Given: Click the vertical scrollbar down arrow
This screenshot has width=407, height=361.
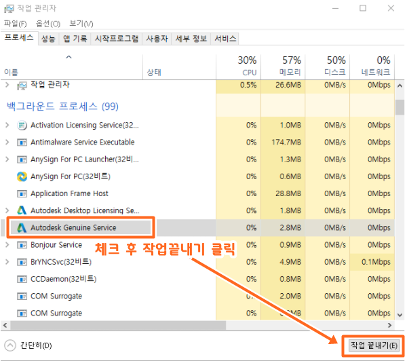Looking at the screenshot, I should pos(400,315).
